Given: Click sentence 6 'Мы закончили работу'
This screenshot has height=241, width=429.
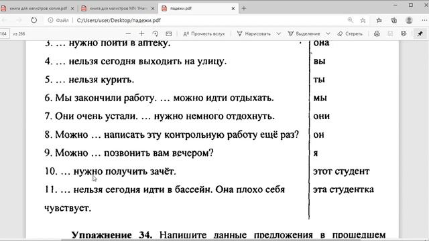Looking at the screenshot, I should coord(159,98).
